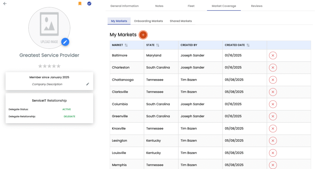The height and width of the screenshot is (169, 316).
Task: Switch to Onboarding Markets sub-tab
Action: [x=148, y=21]
